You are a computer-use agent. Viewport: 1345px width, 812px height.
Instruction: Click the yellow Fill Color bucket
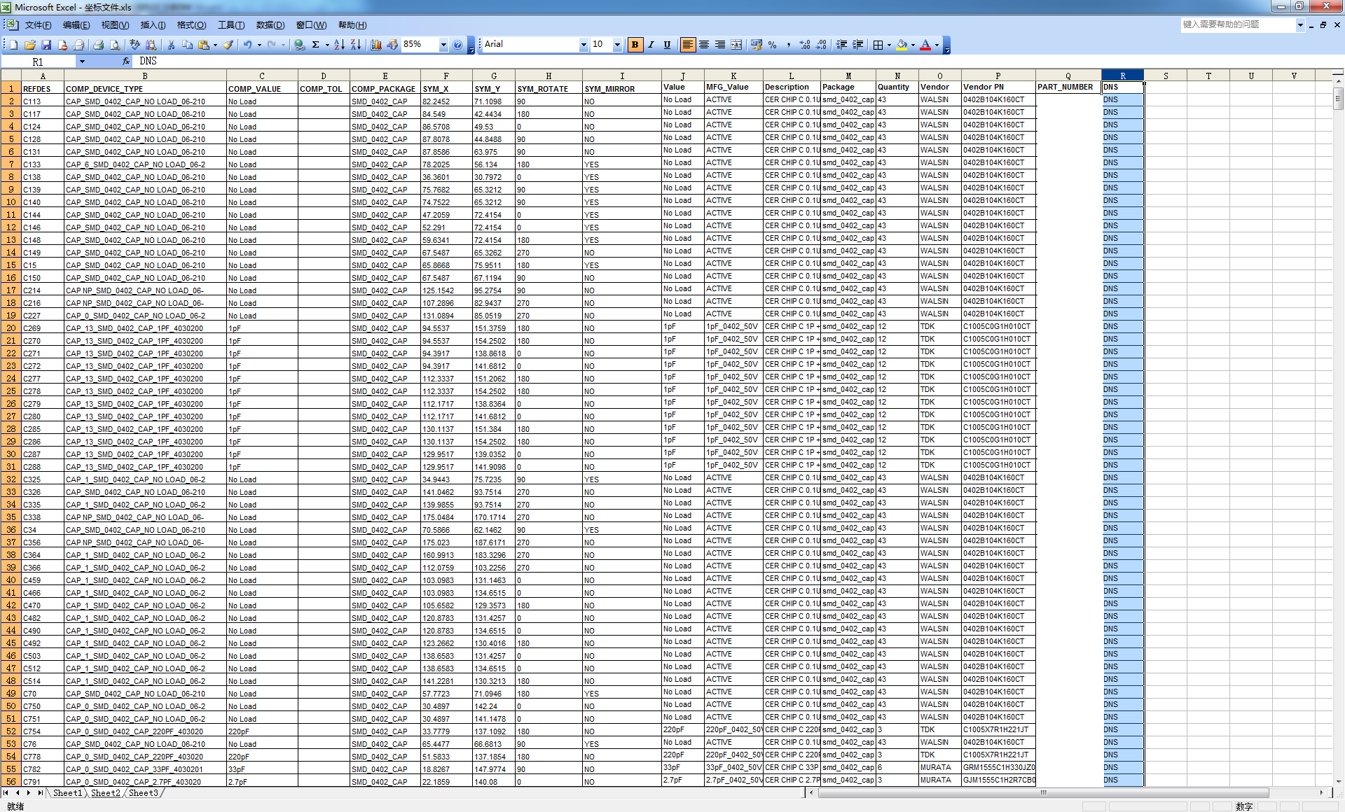tap(902, 45)
